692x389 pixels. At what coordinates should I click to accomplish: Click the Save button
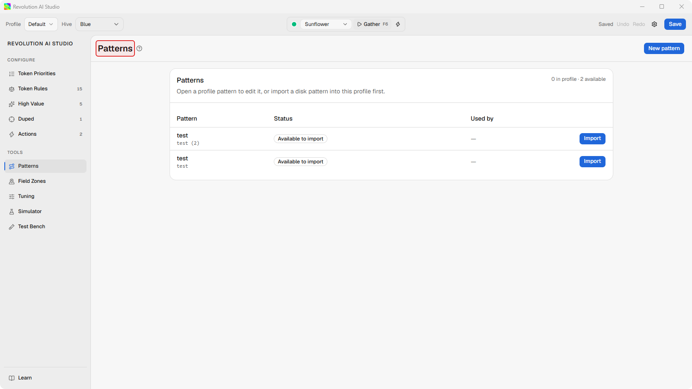(675, 24)
